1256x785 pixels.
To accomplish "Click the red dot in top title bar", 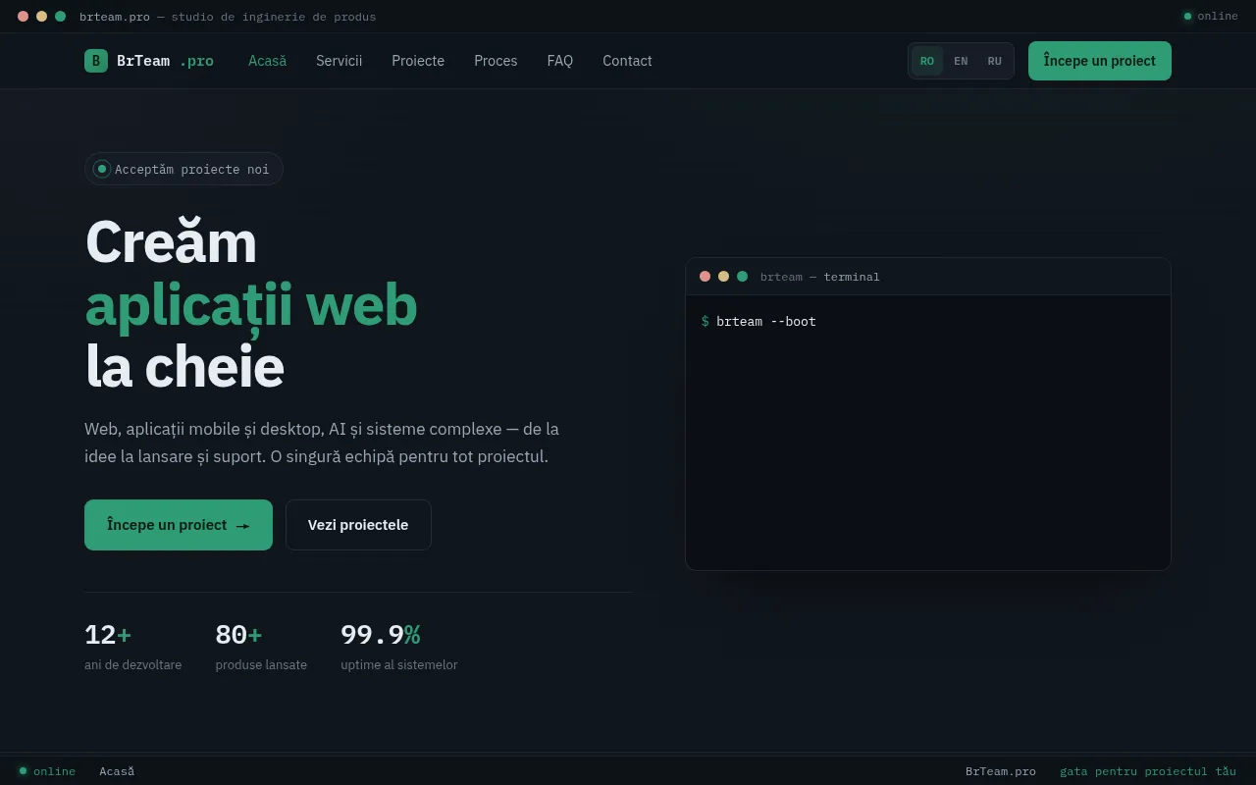I will coord(24,17).
